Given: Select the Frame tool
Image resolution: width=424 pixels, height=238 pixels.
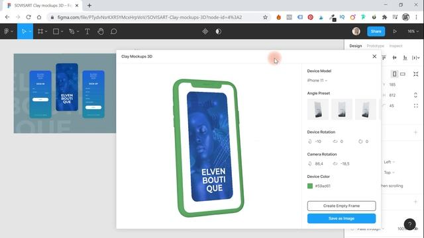Looking at the screenshot, I should (40, 32).
